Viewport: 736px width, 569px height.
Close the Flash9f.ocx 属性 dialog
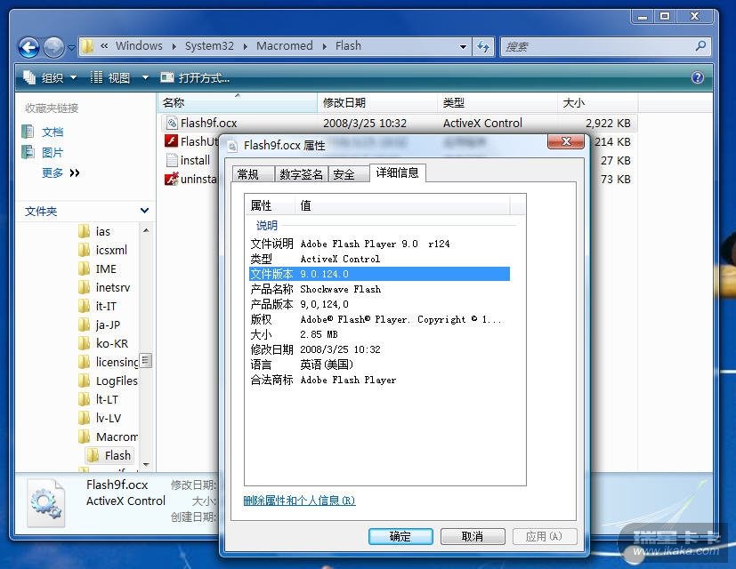(x=566, y=141)
